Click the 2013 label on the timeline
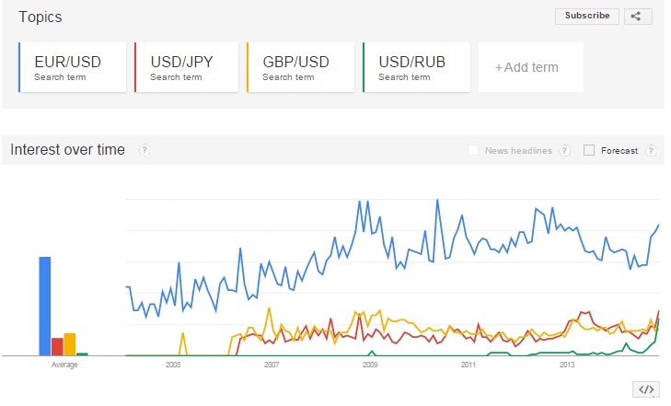This screenshot has width=671, height=406. [567, 365]
